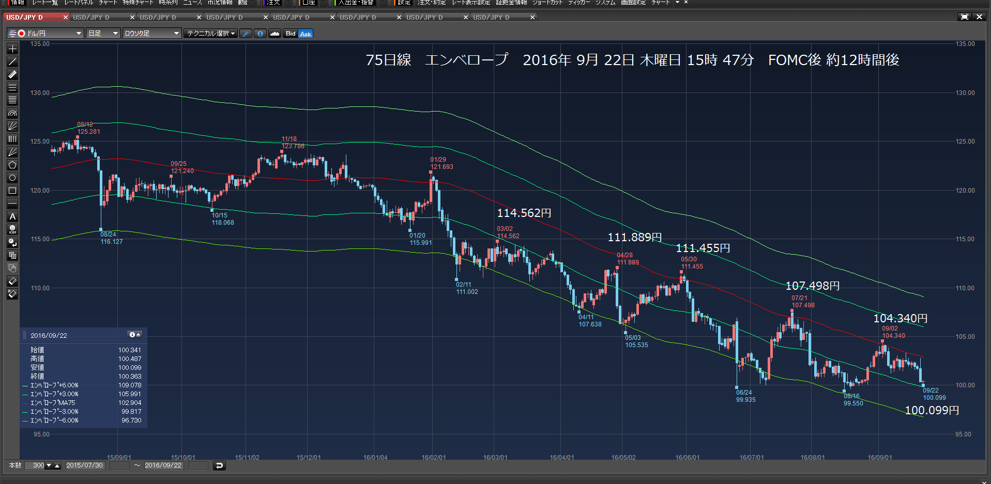Open the 特殊チャート menu
Image resolution: width=991 pixels, height=484 pixels.
(138, 3)
